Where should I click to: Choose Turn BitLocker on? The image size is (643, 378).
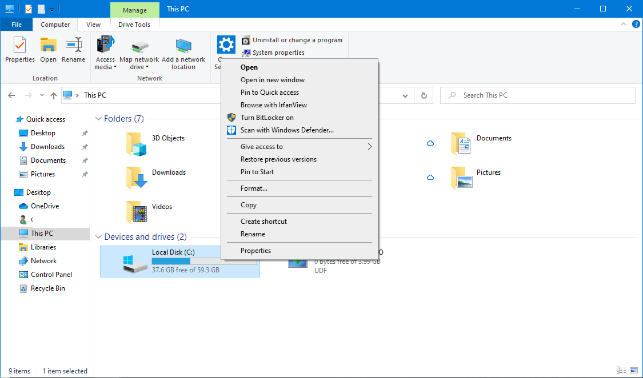tap(299, 118)
